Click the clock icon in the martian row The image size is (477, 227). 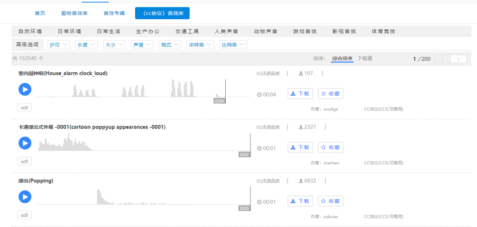(259, 149)
